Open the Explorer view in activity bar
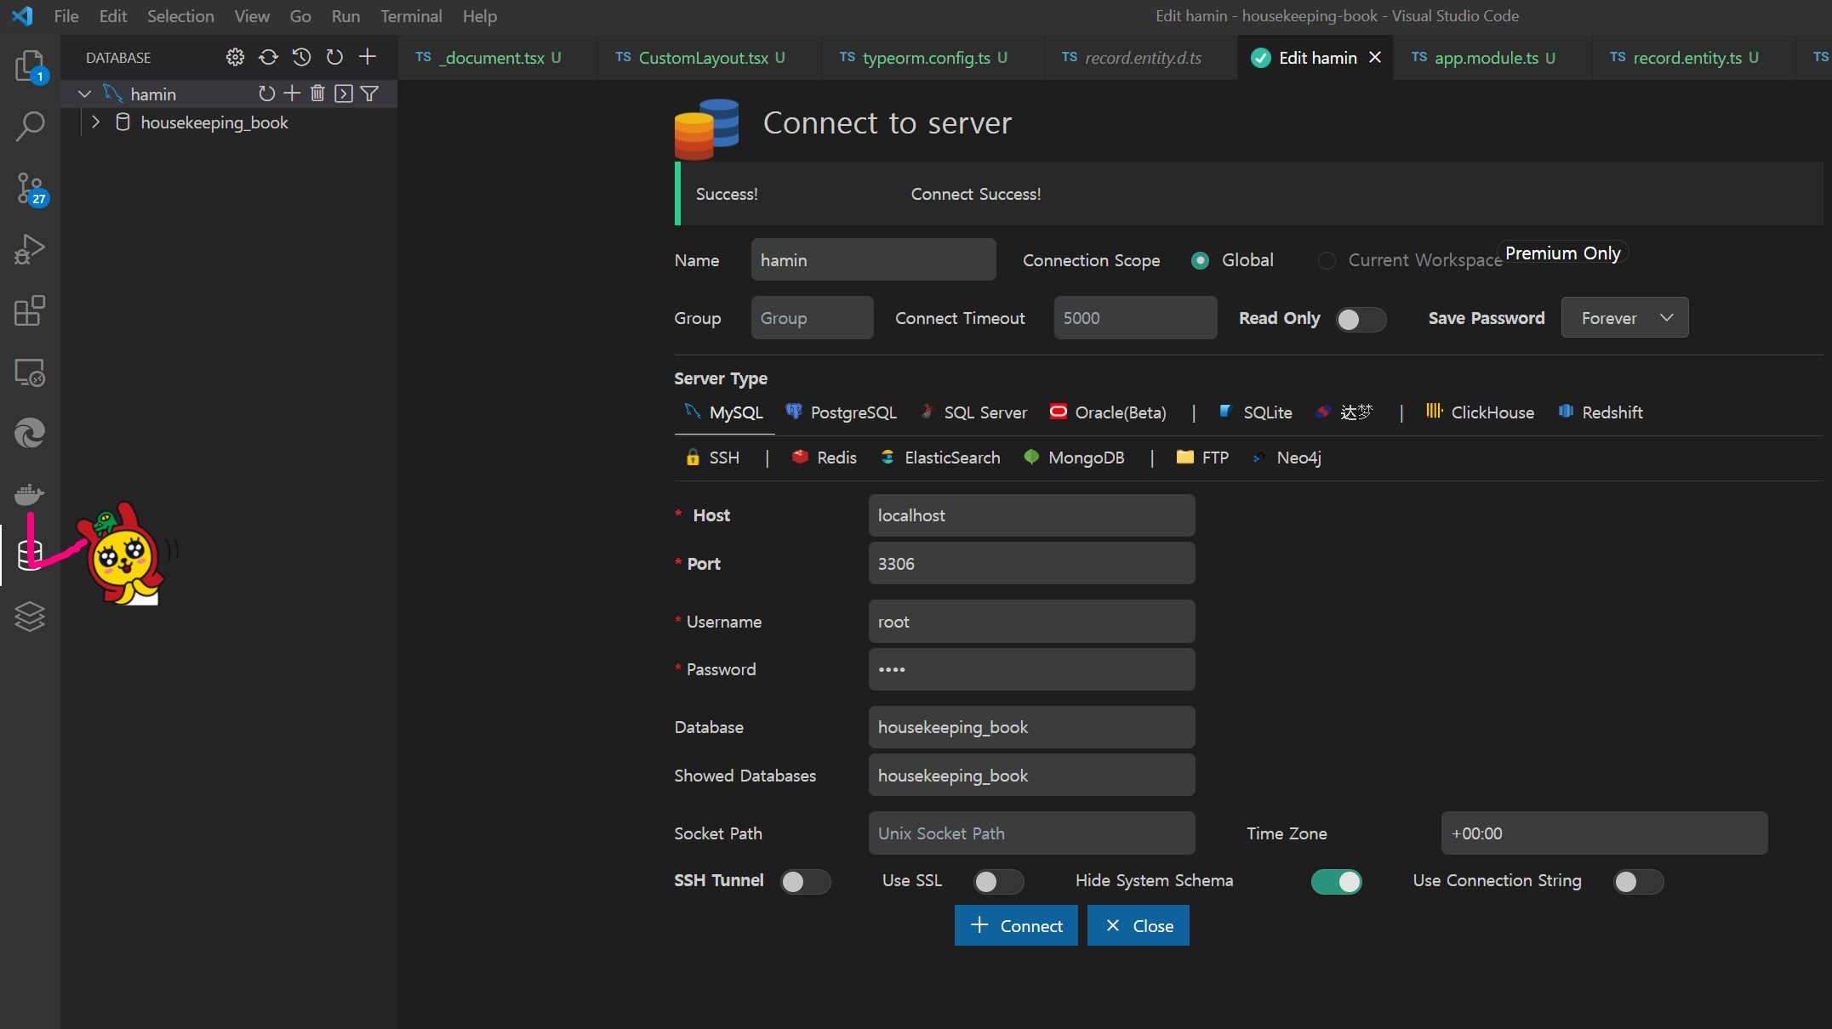 (30, 65)
